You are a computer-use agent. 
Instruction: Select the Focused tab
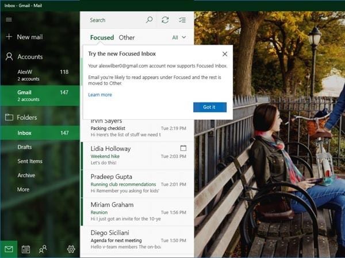tap(102, 38)
